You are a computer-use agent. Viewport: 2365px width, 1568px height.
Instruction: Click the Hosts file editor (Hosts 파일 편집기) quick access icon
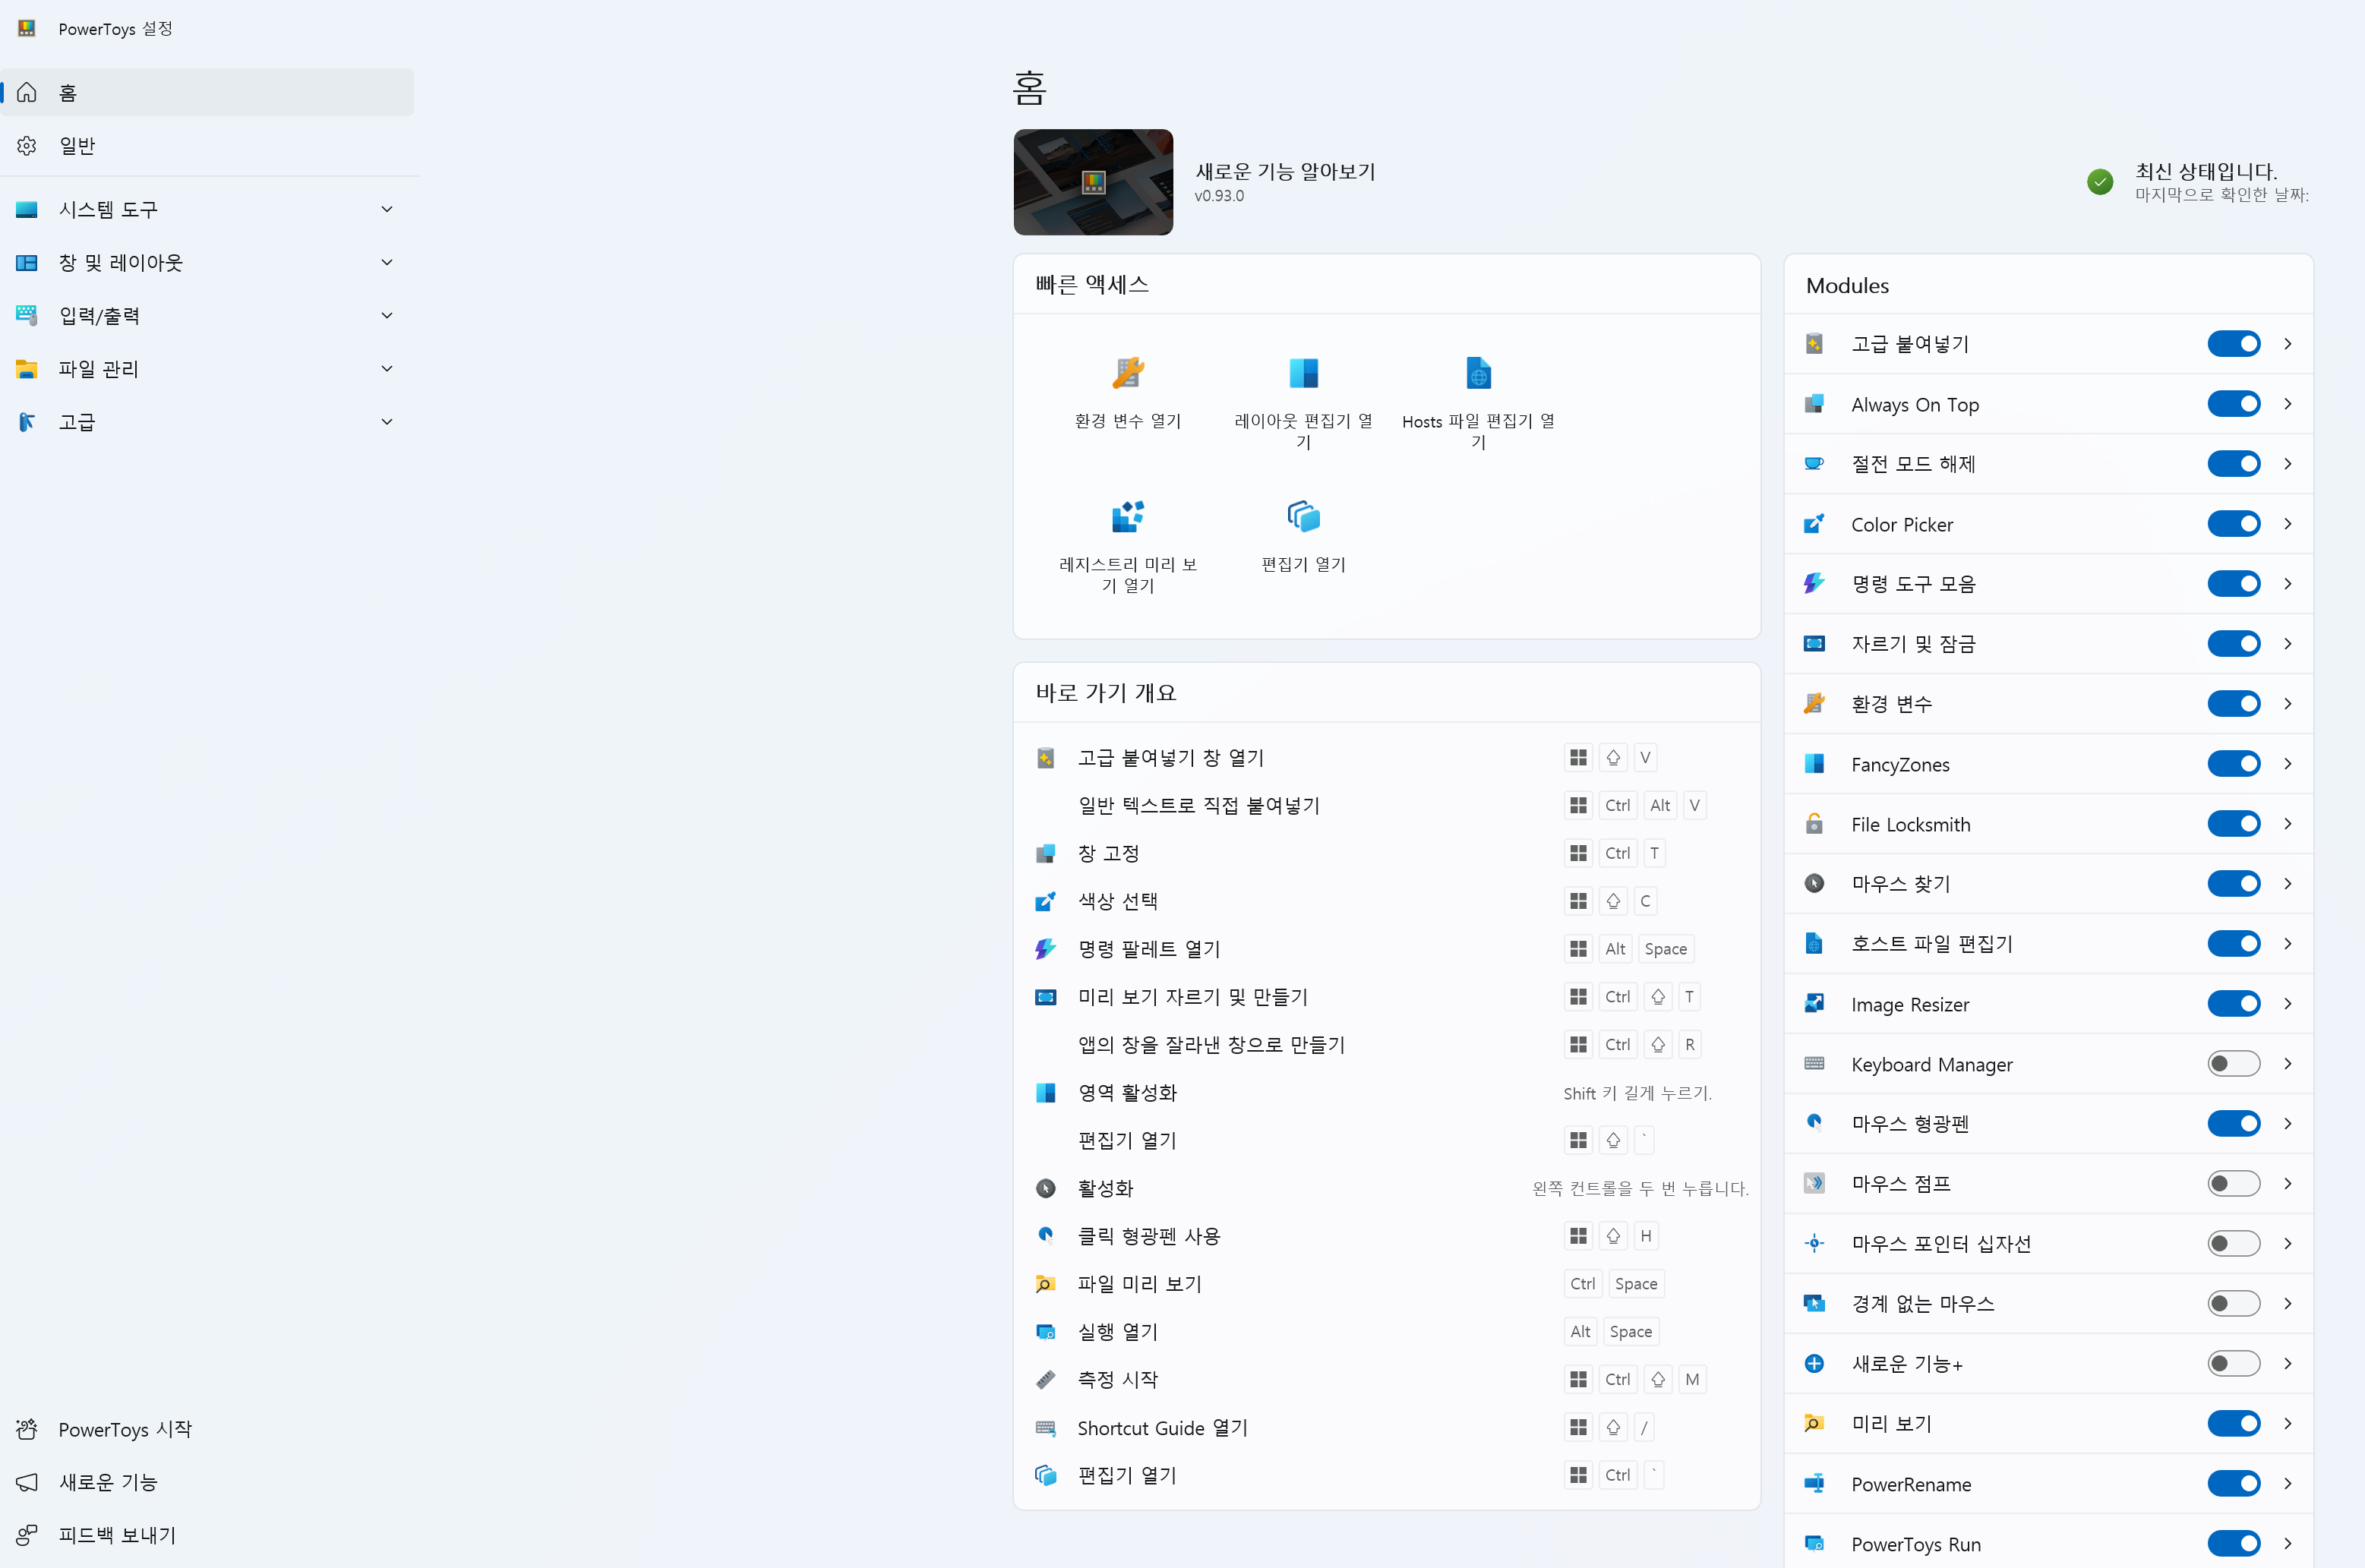pyautogui.click(x=1478, y=373)
